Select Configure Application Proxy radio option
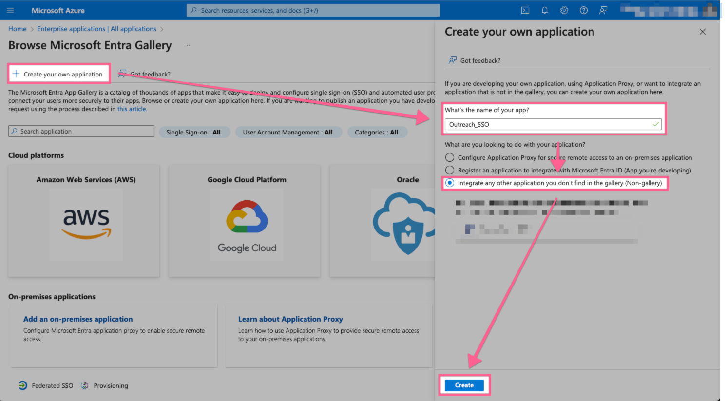 [450, 157]
